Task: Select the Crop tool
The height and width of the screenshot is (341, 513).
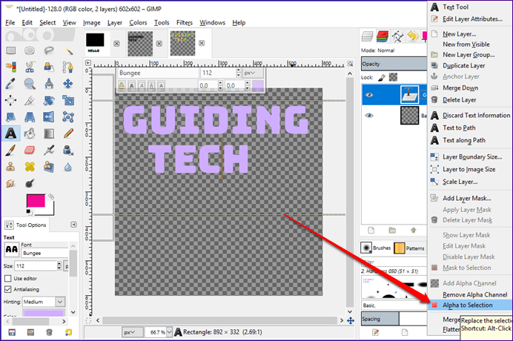Action: [30, 100]
